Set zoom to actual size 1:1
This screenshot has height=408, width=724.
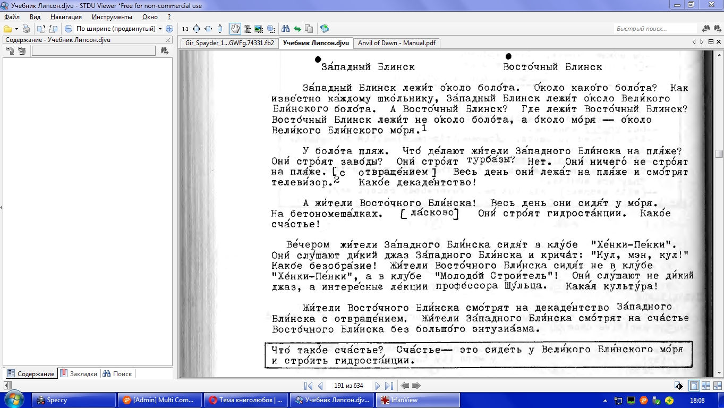pyautogui.click(x=185, y=29)
